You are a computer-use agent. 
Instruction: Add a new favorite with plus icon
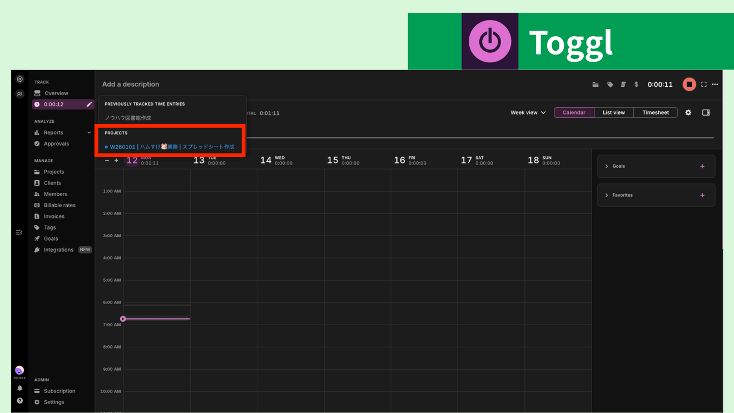(x=702, y=195)
